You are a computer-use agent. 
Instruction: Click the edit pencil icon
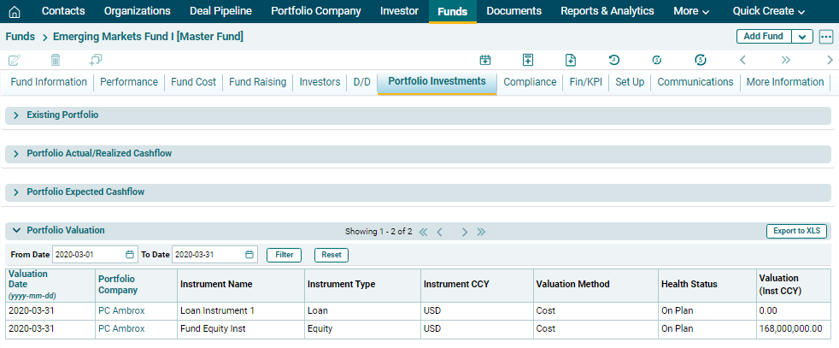click(15, 60)
